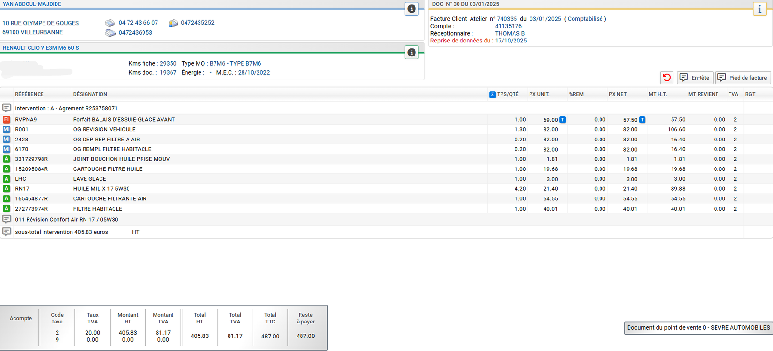The width and height of the screenshot is (773, 351).
Task: Open invoice number 740335 link
Action: (x=506, y=19)
